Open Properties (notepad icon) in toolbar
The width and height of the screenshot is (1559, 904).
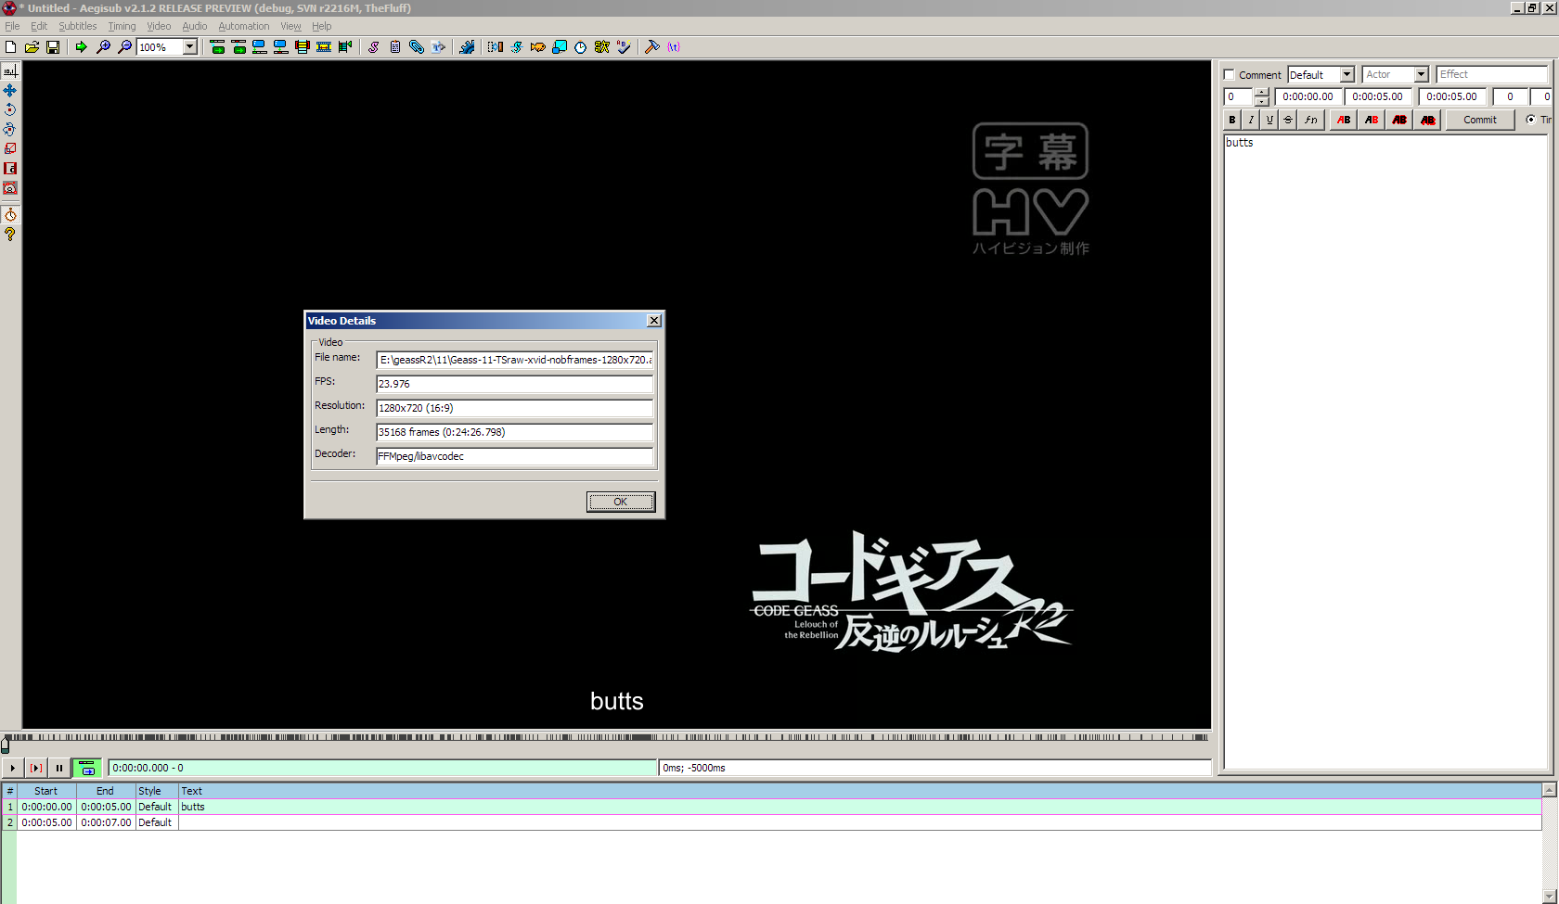pos(394,47)
